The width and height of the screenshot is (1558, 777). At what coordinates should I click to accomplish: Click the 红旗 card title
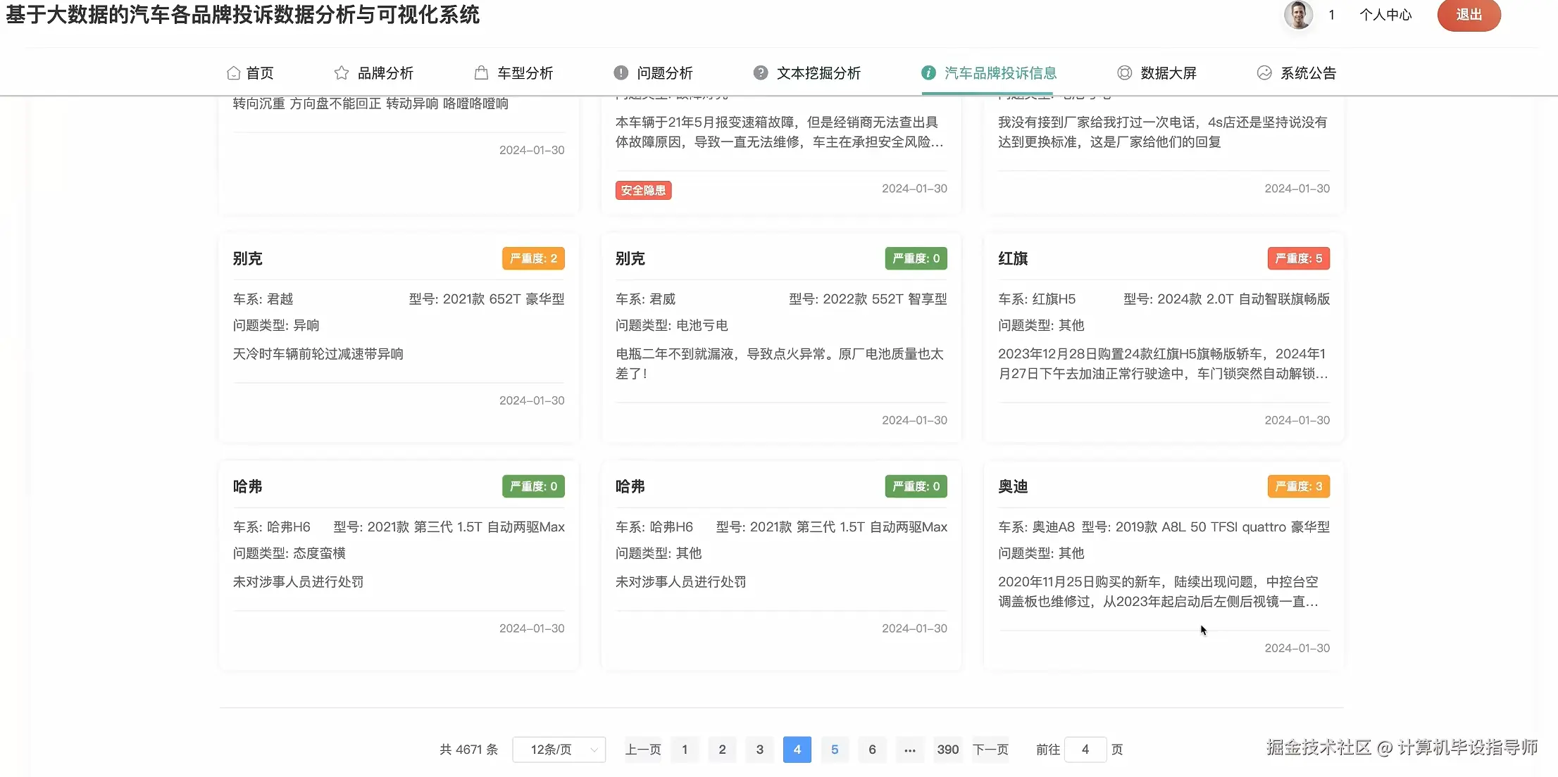[1013, 258]
